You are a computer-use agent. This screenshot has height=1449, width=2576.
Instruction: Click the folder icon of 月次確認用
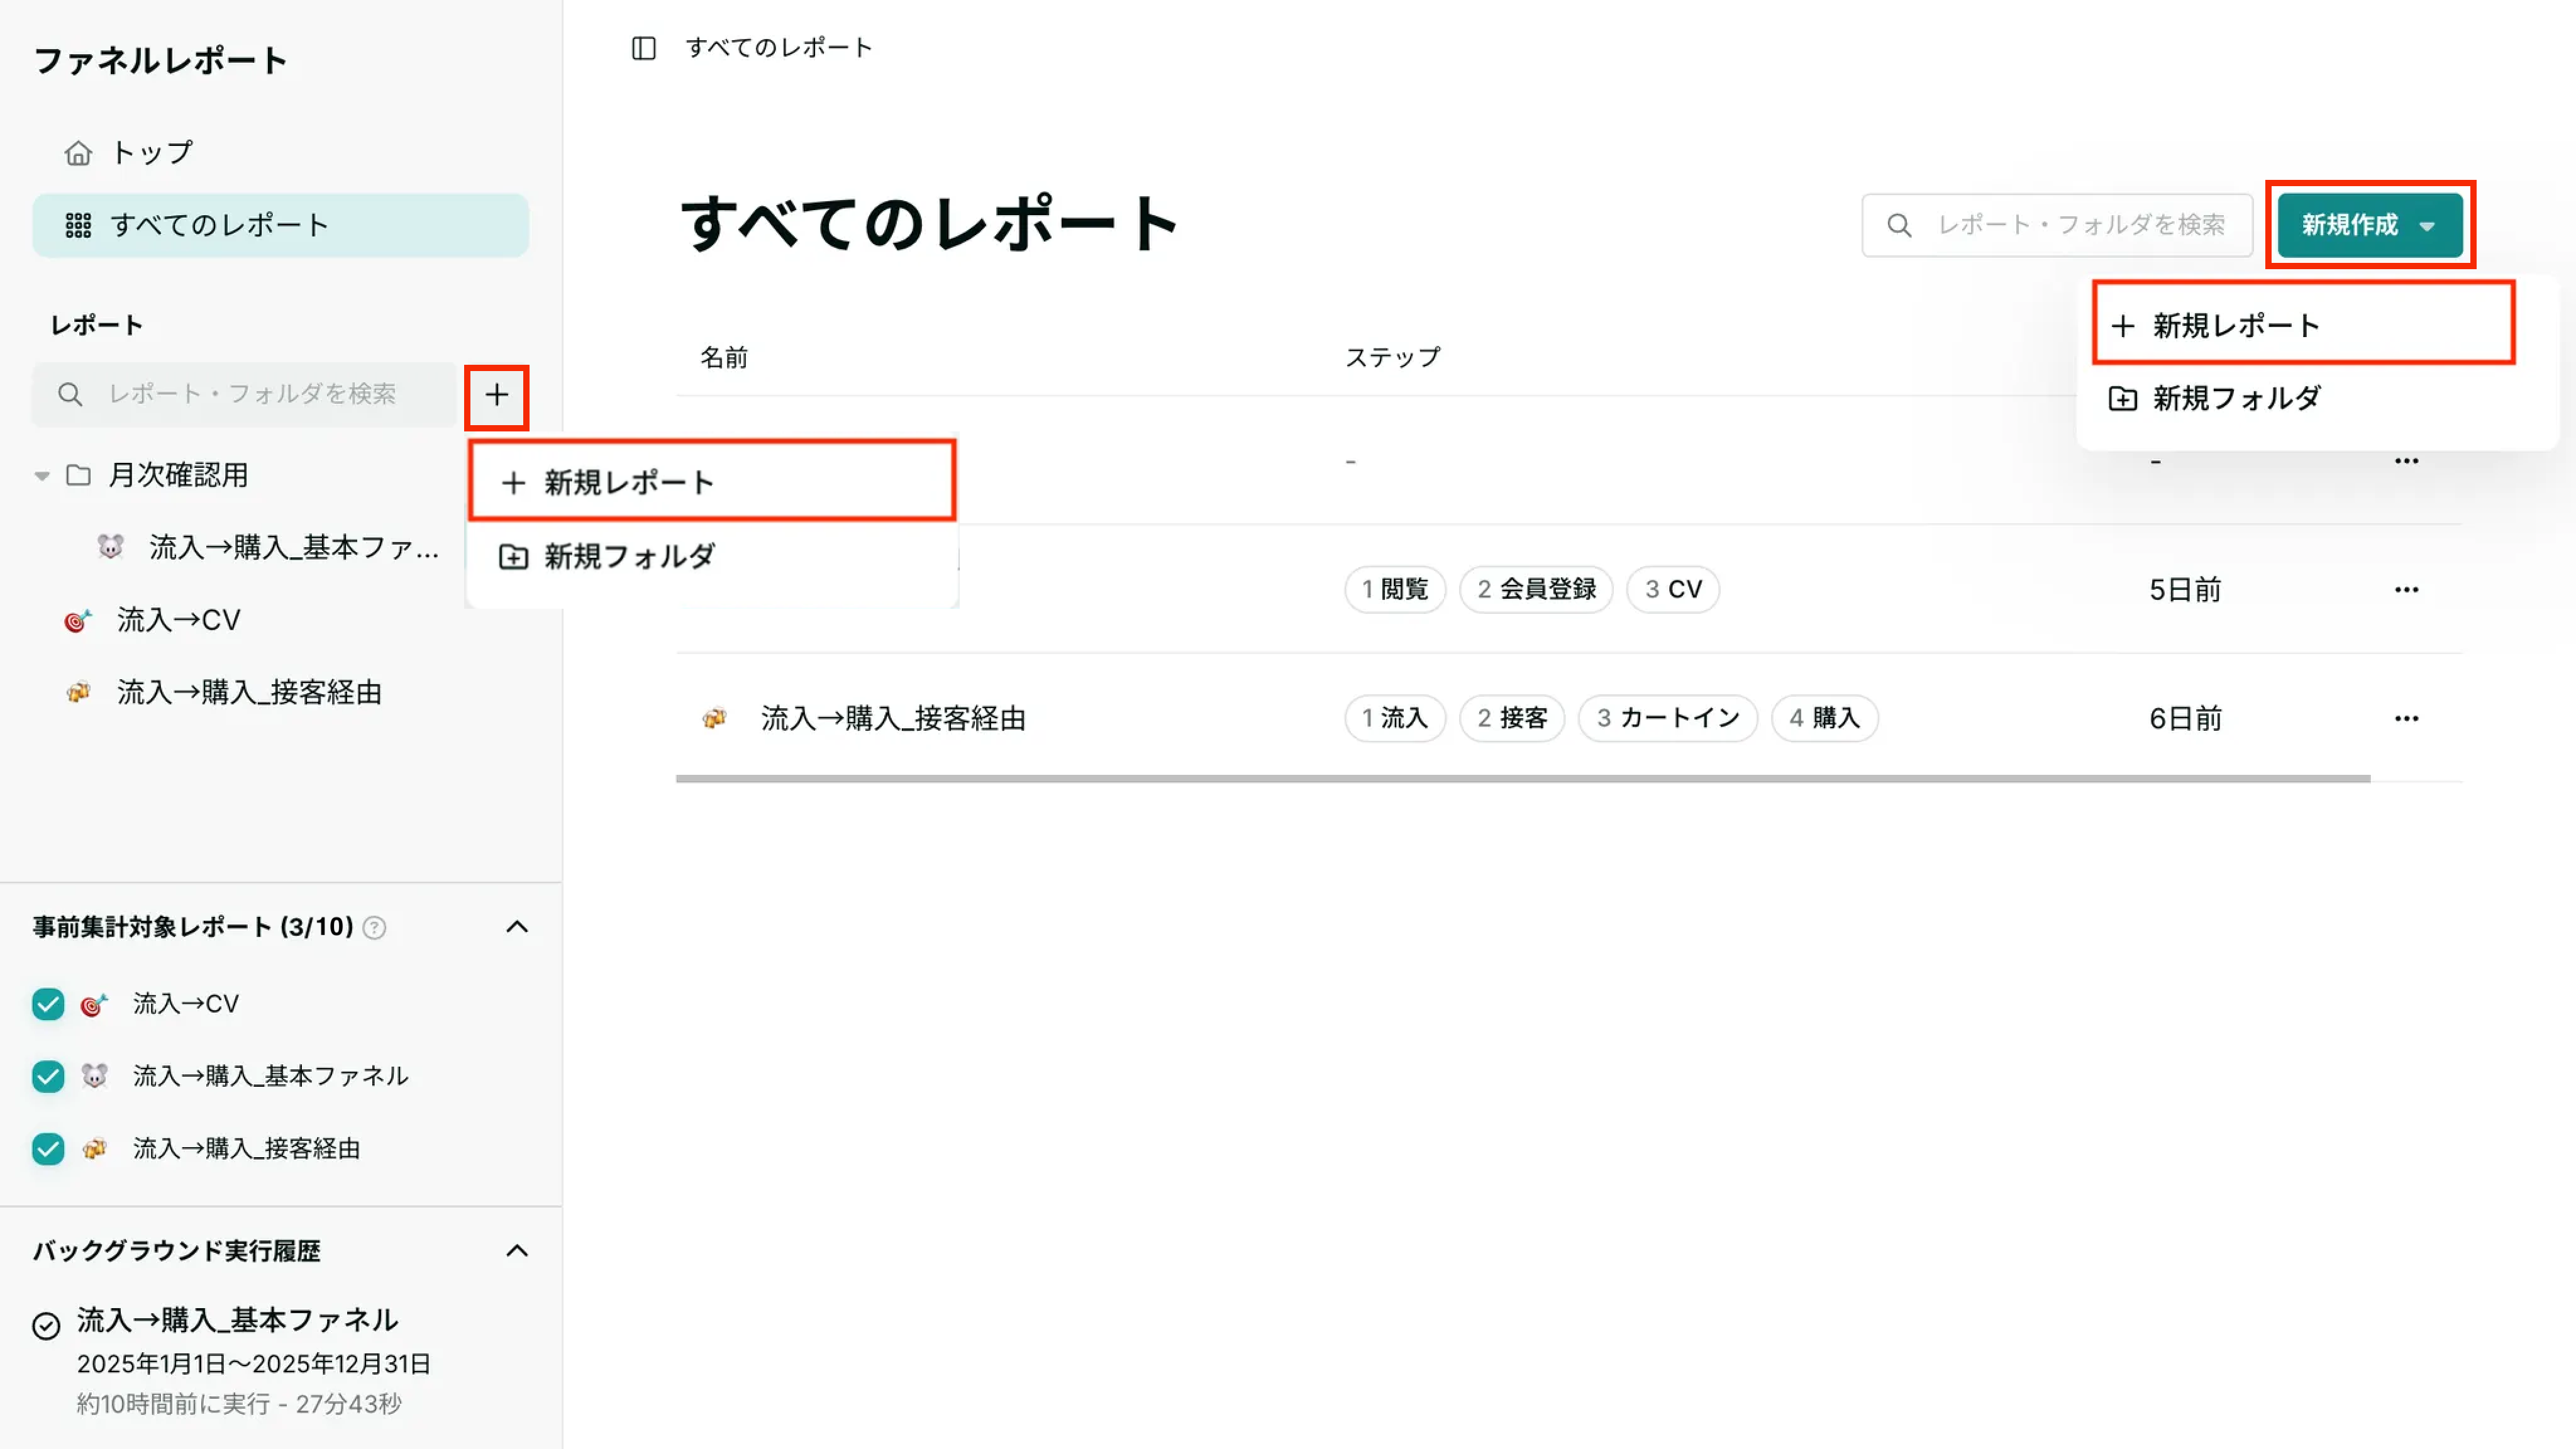pyautogui.click(x=80, y=475)
